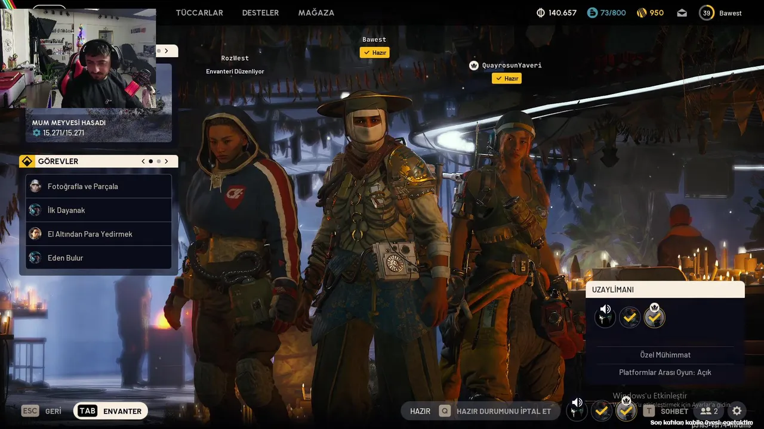Viewport: 764px width, 429px height.
Task: Click the İlk Dayanak character avatar
Action: tap(36, 210)
